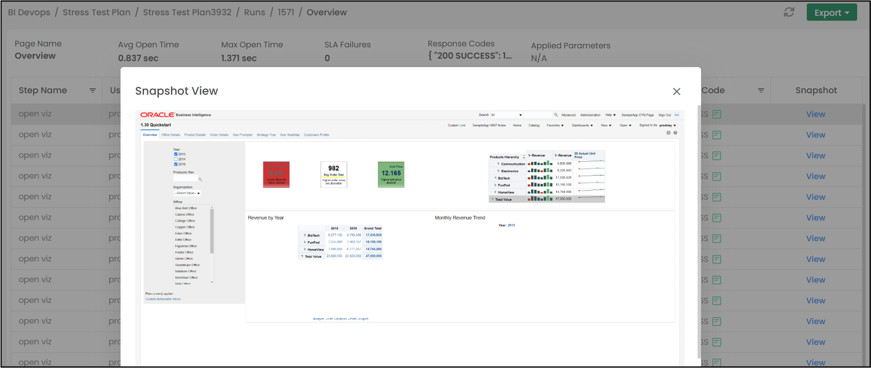Click the search magnifier in the Oracle header
Viewport: 871px width, 368px height.
pyautogui.click(x=556, y=115)
